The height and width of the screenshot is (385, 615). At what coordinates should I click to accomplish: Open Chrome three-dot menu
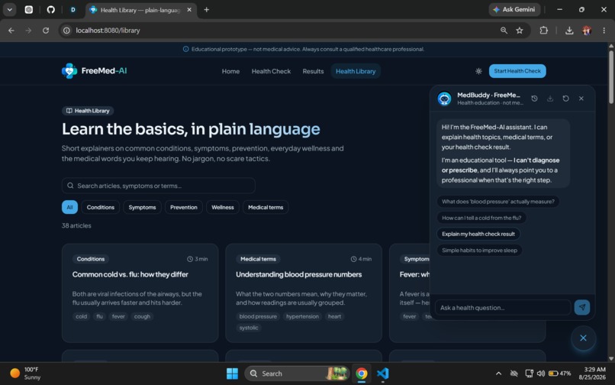[x=604, y=31]
